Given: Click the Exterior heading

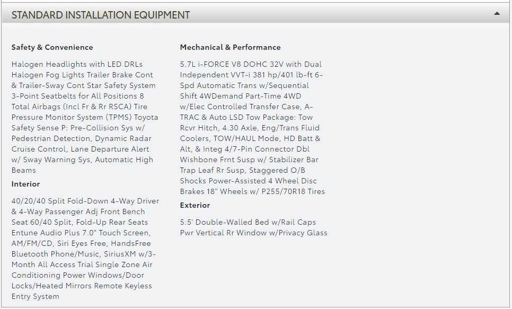Looking at the screenshot, I should pyautogui.click(x=195, y=205).
